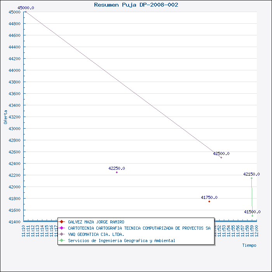Click the green data point labeled 42150.0
This screenshot has height=272, width=272.
click(251, 178)
